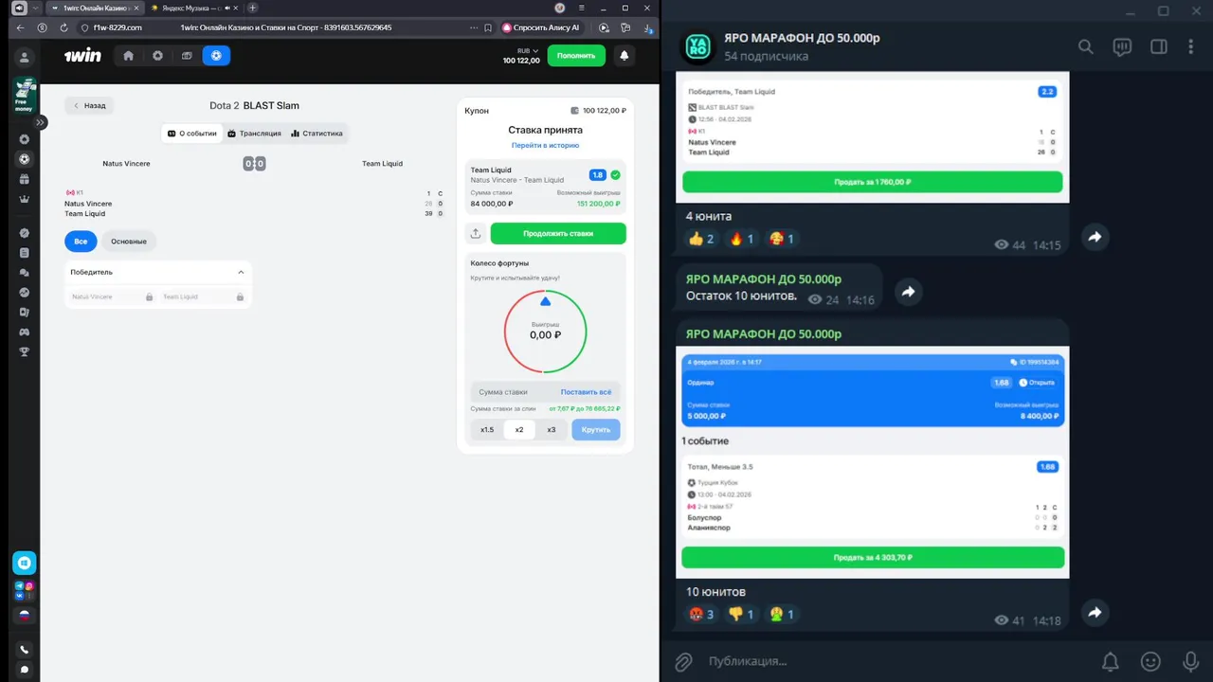1213x682 pixels.
Task: Open the trophy sidebar icon
Action: point(25,351)
